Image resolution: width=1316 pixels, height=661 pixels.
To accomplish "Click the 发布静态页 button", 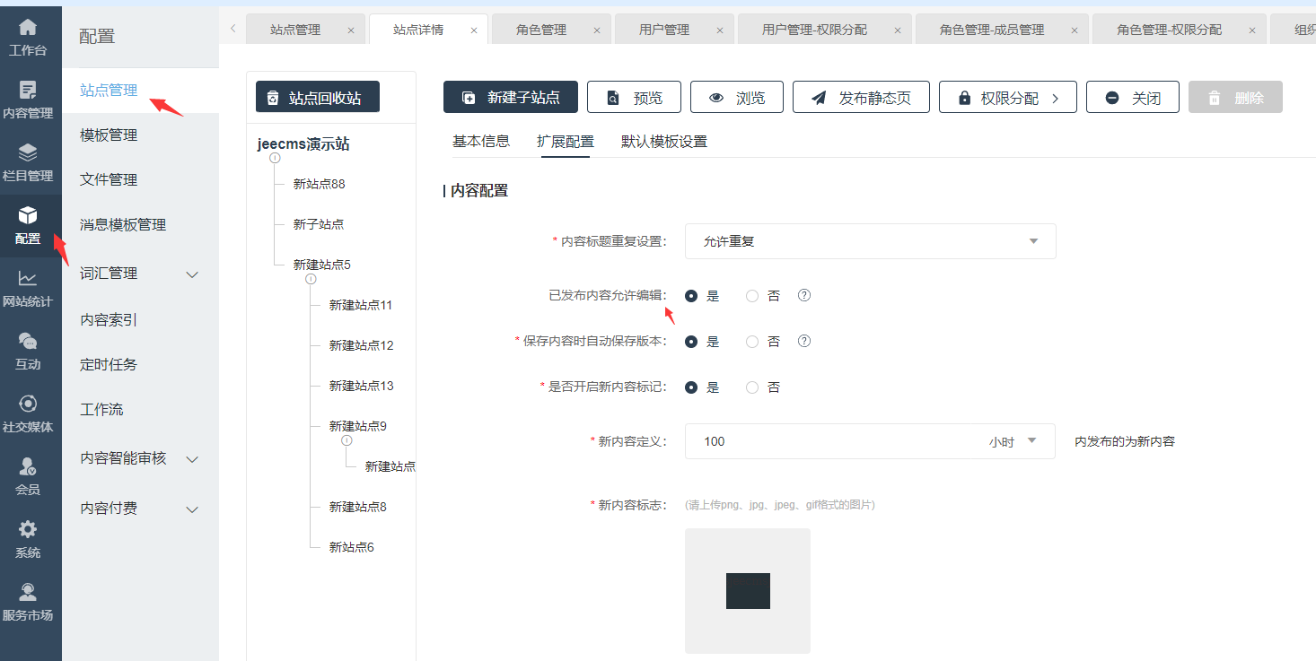I will pos(862,98).
